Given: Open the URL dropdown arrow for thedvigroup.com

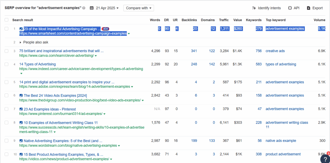Looking at the screenshot, I should click(x=143, y=101).
